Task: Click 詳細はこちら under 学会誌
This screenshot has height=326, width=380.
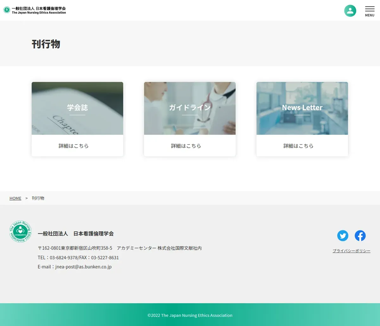Action: coord(73,146)
